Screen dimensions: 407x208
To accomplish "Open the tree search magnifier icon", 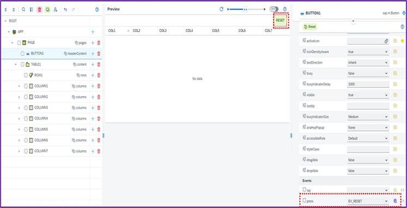I will point(23,10).
